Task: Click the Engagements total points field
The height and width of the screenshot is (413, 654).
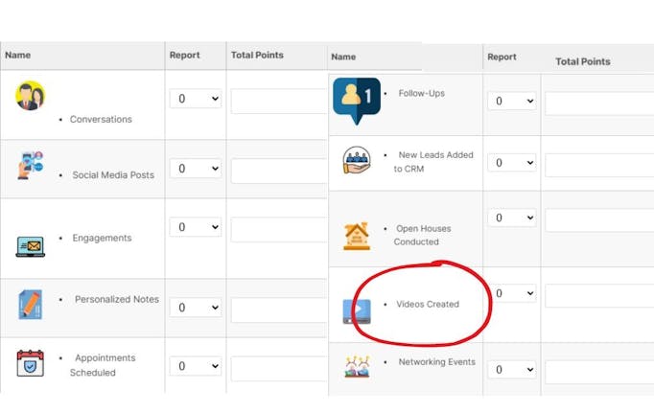Action: click(279, 229)
